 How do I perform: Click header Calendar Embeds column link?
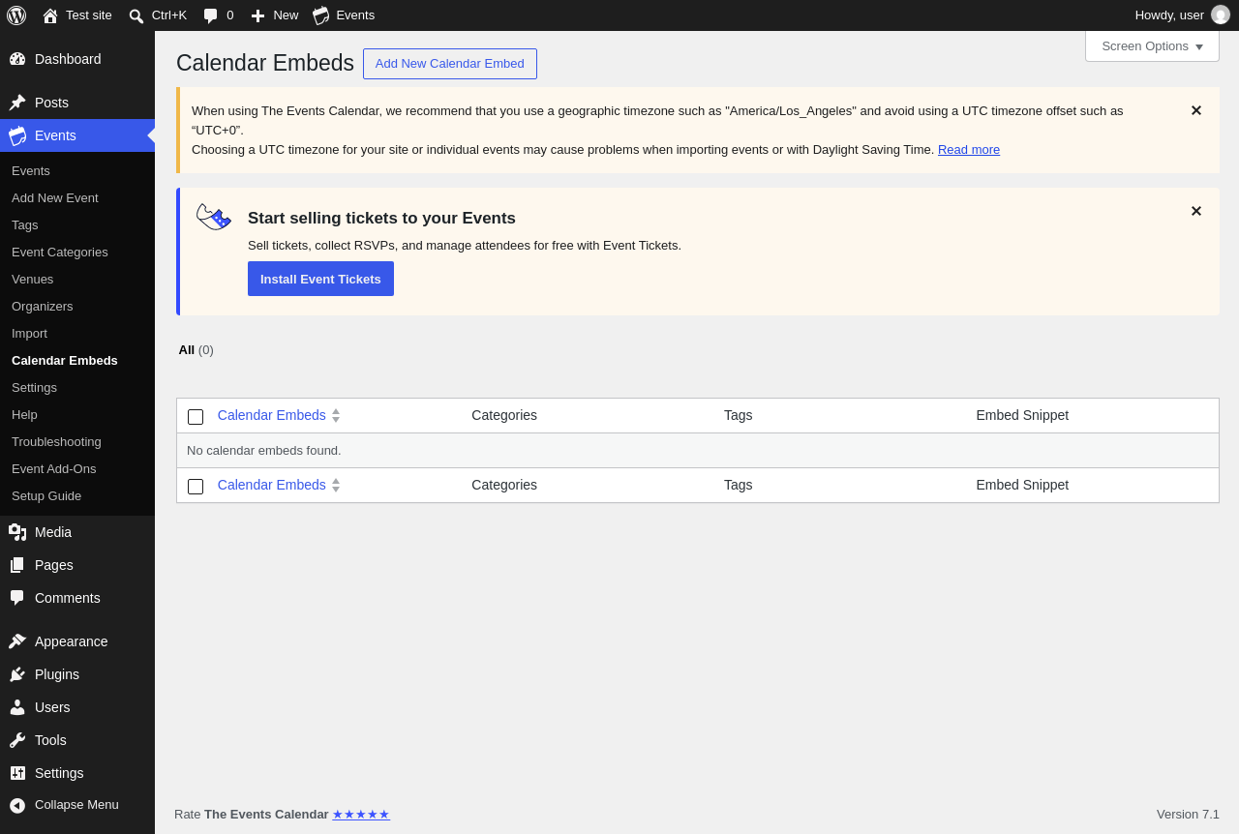pos(272,415)
